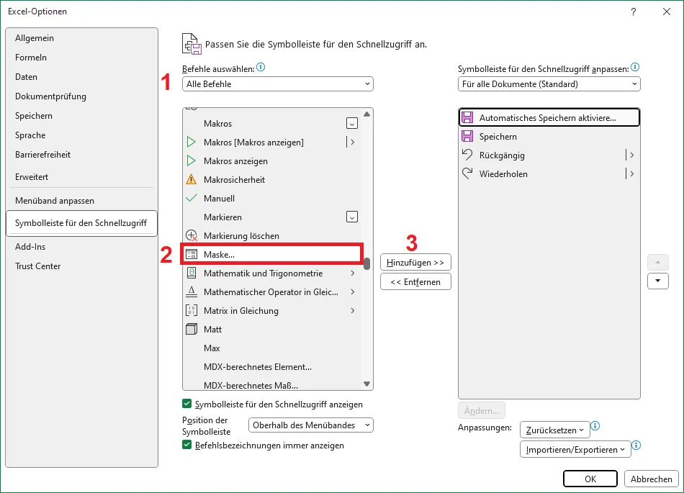
Task: Click info icon next to Befehle auswählen
Action: coord(261,68)
